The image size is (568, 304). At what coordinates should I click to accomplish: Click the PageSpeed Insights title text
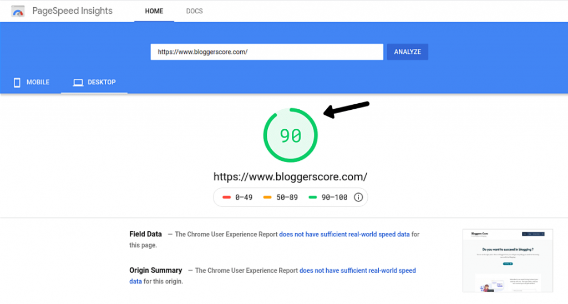[73, 11]
